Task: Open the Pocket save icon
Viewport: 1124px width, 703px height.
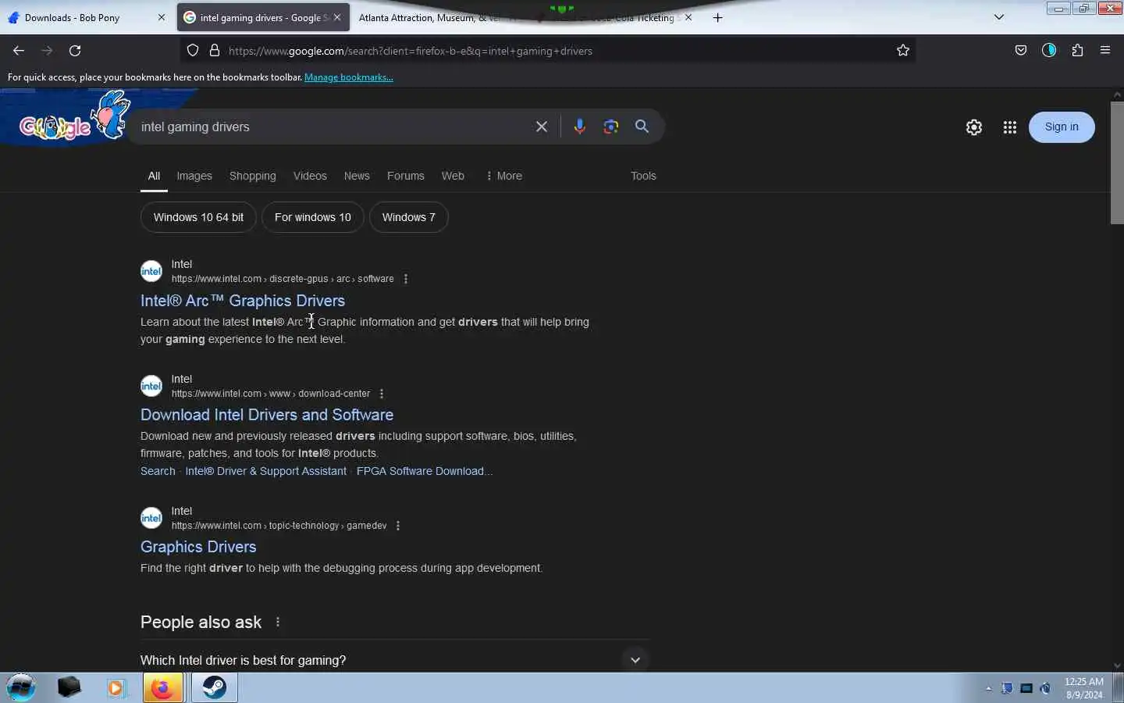Action: 1021,51
